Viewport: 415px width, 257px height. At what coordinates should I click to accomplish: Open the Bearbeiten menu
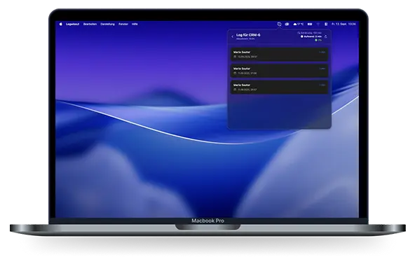tap(90, 24)
